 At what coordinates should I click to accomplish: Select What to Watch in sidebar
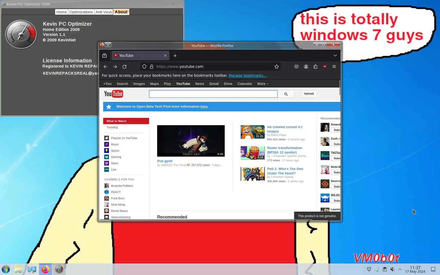tap(126, 121)
